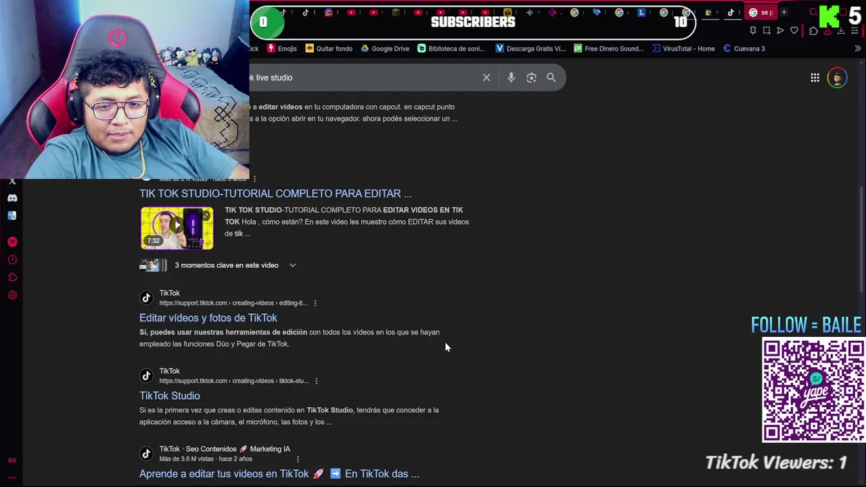Add bookmark with the heart icon
Screen dimensions: 866x487
click(x=794, y=30)
